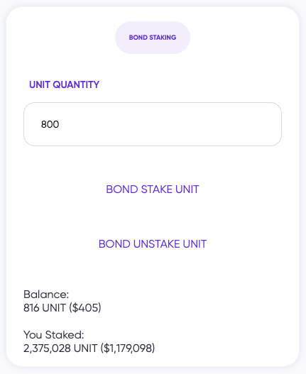306x374 pixels.
Task: Click the Balance label text
Action: [x=46, y=295]
